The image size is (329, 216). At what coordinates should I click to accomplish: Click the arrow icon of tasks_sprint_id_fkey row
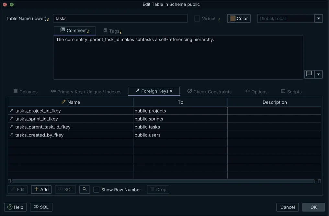(x=11, y=119)
